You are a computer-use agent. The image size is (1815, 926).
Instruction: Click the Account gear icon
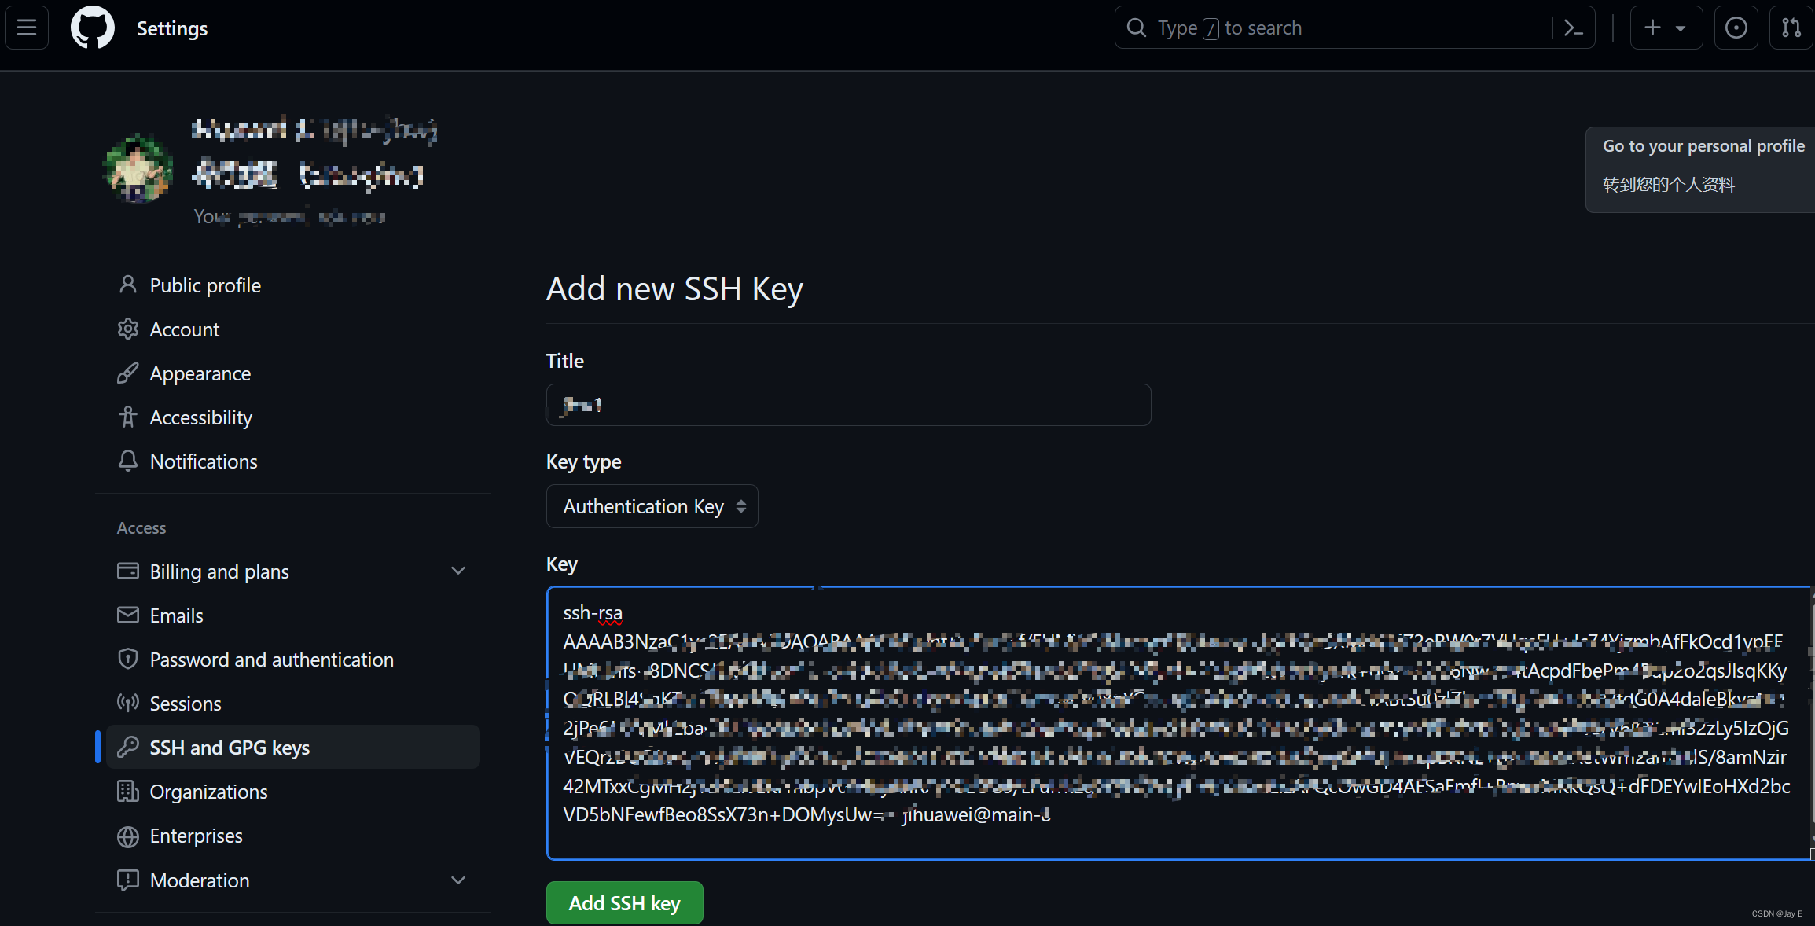[x=128, y=329]
